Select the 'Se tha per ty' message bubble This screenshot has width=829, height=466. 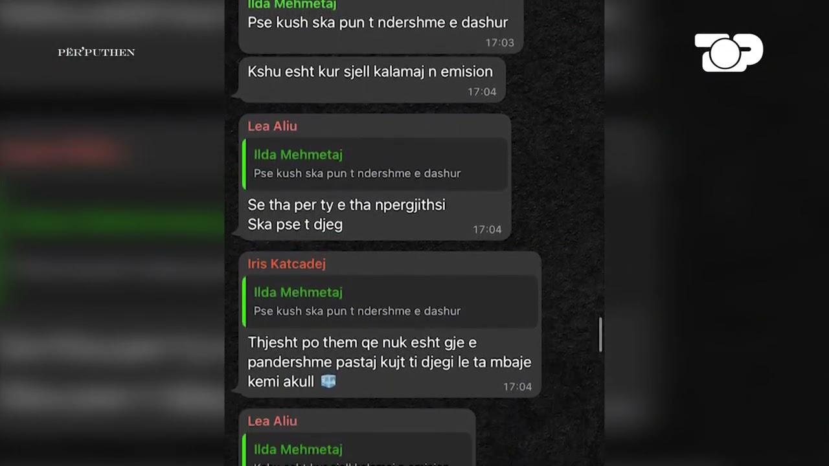[x=374, y=177]
